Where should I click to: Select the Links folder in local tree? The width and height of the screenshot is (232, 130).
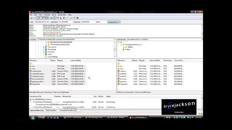[x=50, y=55]
